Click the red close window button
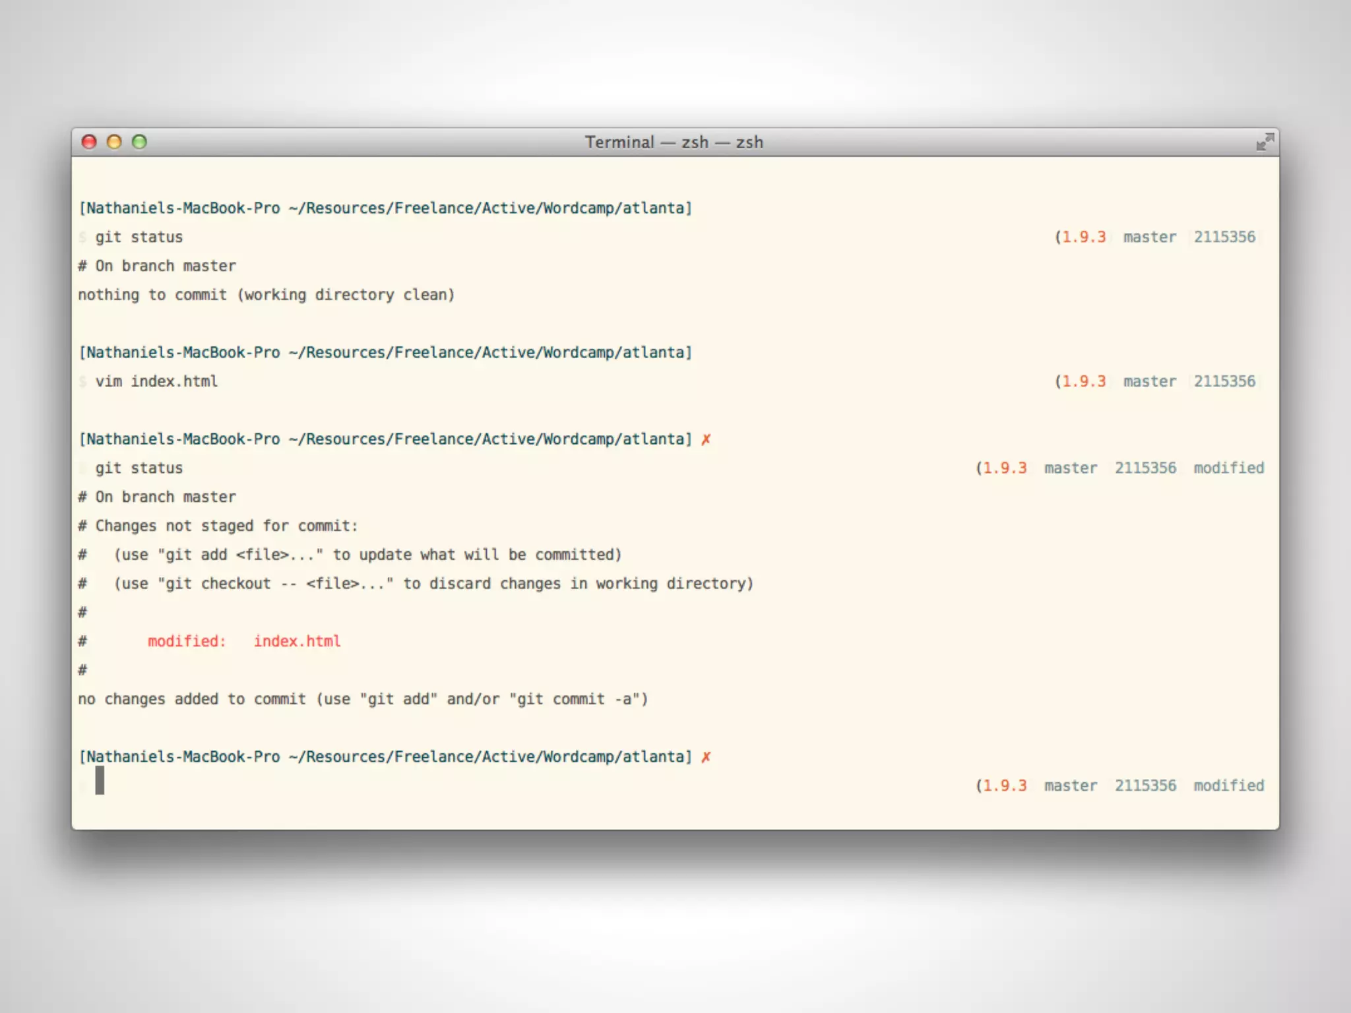Screen dimensions: 1351x1013 pyautogui.click(x=89, y=142)
